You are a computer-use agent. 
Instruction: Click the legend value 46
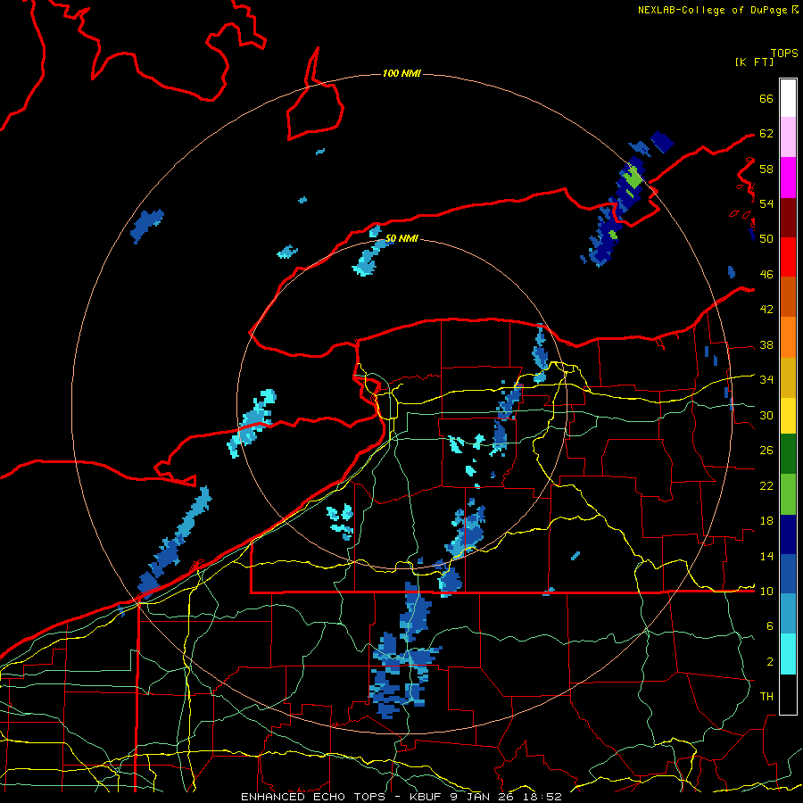(x=766, y=275)
